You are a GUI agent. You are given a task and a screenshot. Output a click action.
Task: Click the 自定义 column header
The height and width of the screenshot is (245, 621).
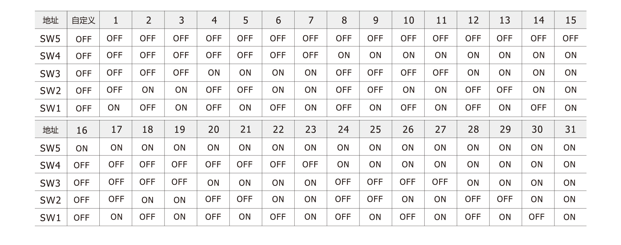pyautogui.click(x=83, y=20)
